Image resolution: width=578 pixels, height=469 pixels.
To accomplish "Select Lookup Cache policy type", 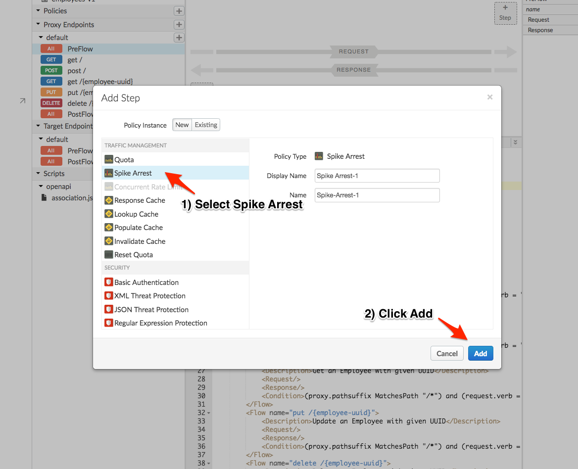I will [176, 214].
